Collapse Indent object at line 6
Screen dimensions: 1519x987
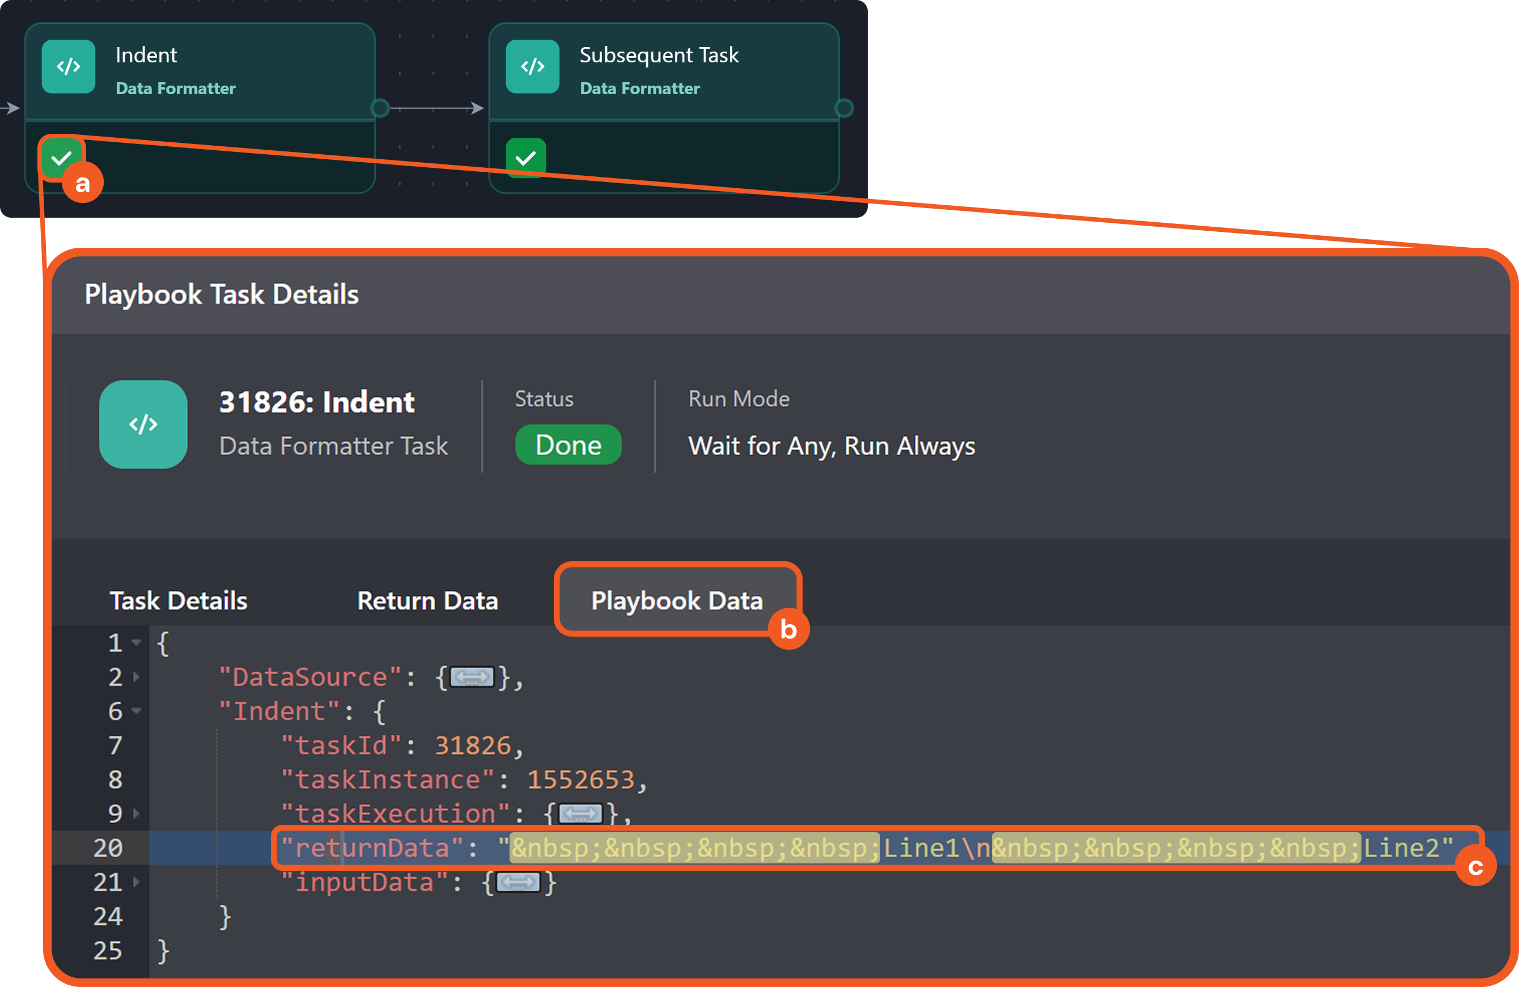tap(136, 710)
